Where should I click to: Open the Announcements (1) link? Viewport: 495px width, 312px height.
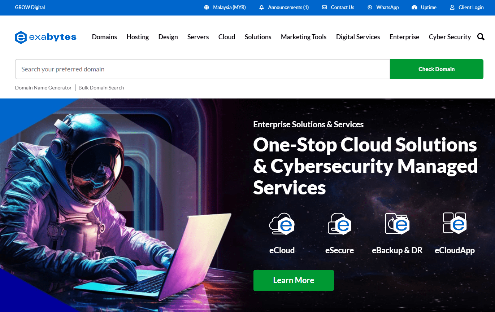288,7
